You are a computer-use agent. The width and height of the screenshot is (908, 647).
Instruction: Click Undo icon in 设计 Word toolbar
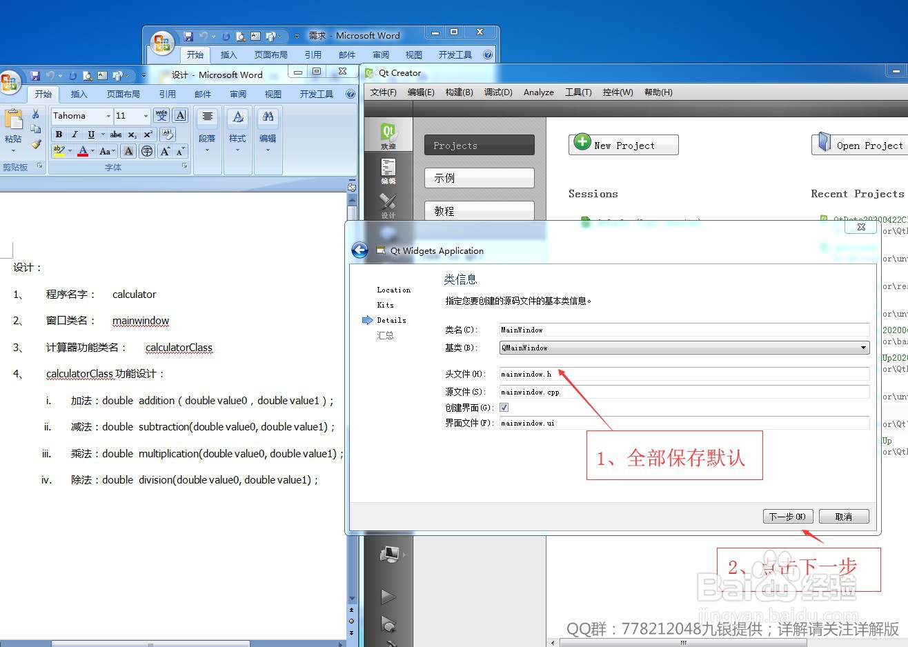click(x=50, y=76)
